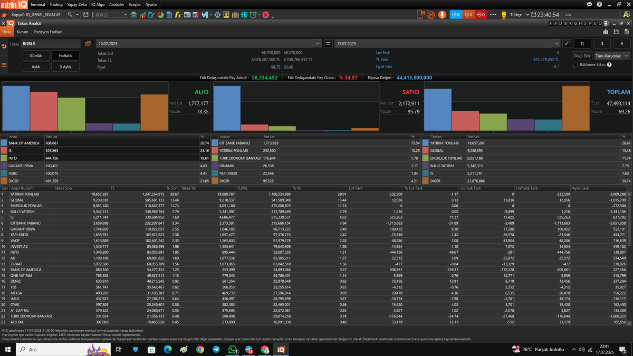Open the green and red pie chart icon
The height and width of the screenshot is (356, 633).
[160, 15]
